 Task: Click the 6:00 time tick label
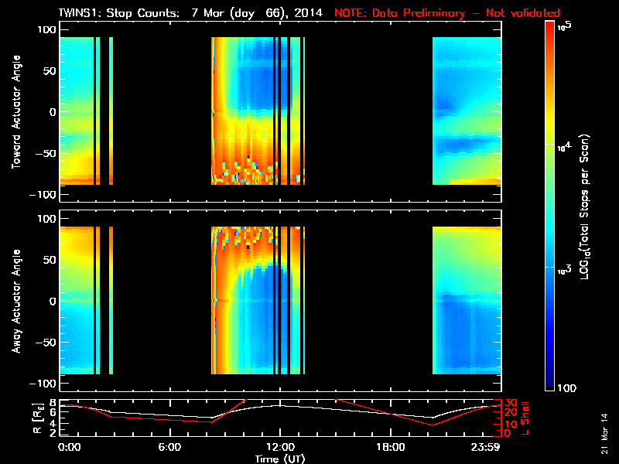tap(169, 447)
